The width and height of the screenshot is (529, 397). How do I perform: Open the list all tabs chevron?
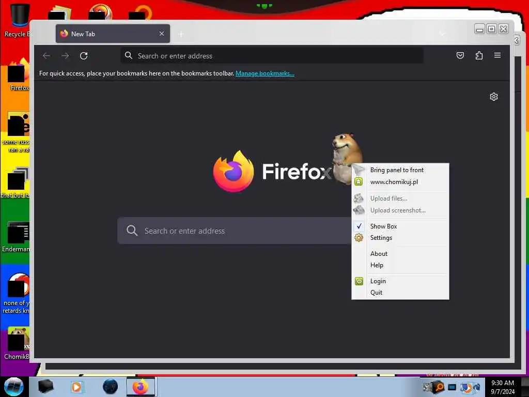coord(442,34)
